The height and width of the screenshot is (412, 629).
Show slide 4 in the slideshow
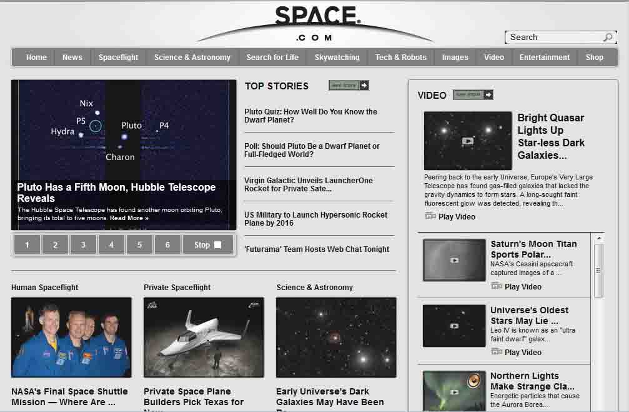(111, 245)
